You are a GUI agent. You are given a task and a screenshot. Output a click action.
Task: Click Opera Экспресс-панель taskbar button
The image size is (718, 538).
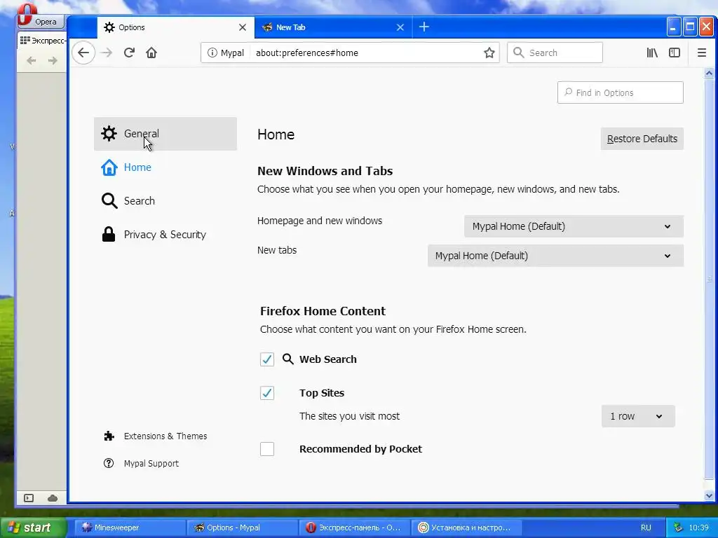(355, 527)
